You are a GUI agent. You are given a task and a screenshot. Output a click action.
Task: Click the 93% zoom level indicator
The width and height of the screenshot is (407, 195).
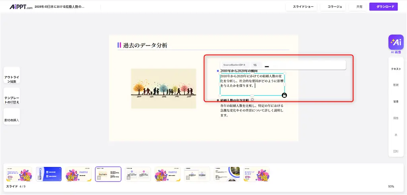(x=391, y=186)
